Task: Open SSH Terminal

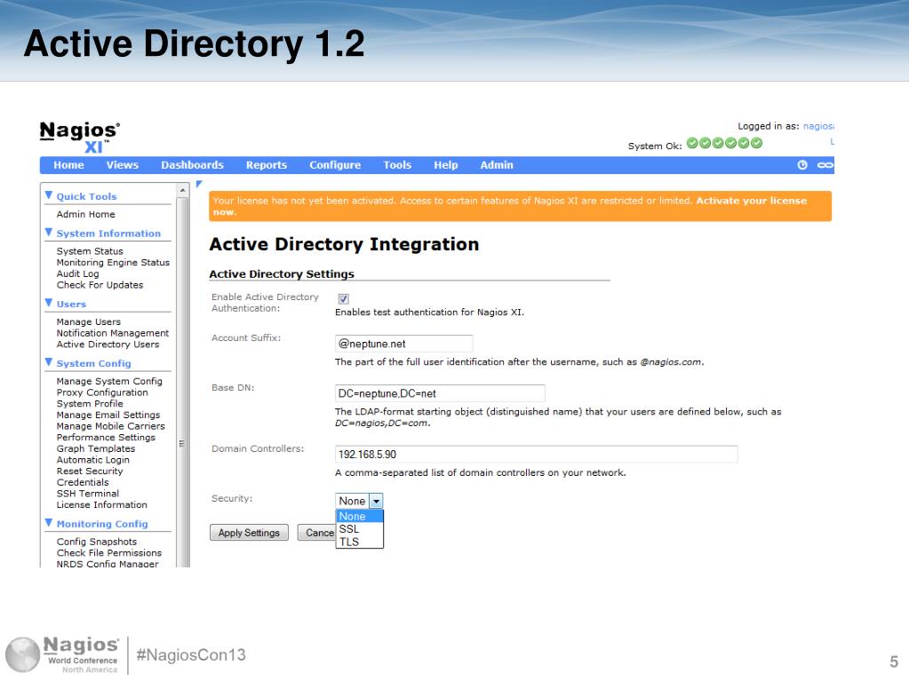Action: coord(88,494)
